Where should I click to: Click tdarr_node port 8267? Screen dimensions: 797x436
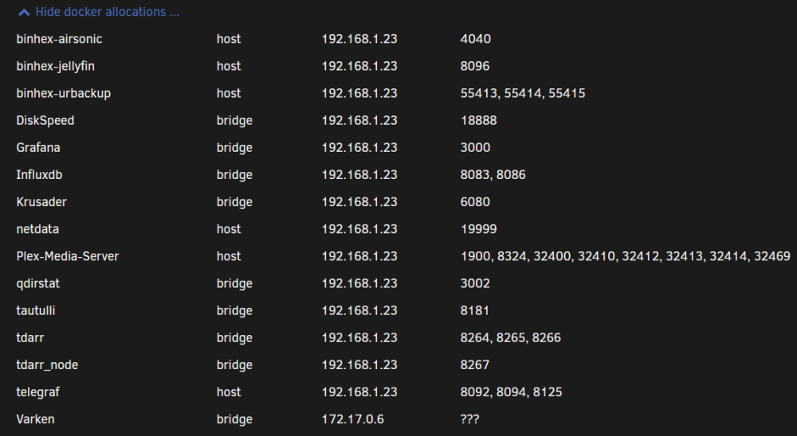[x=475, y=365]
